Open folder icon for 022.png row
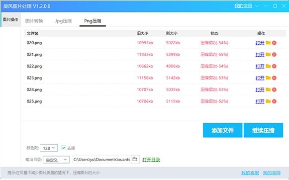289x180 pixels. 268,66
